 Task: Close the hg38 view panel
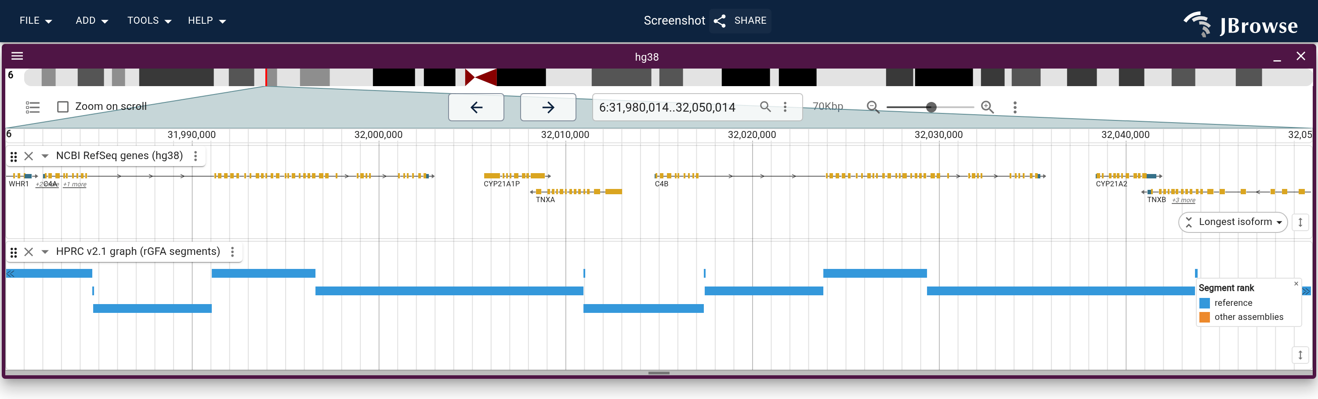(x=1300, y=56)
